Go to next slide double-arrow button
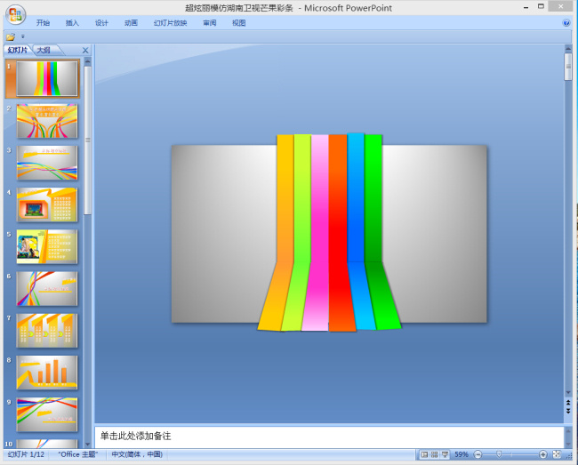 (x=568, y=411)
